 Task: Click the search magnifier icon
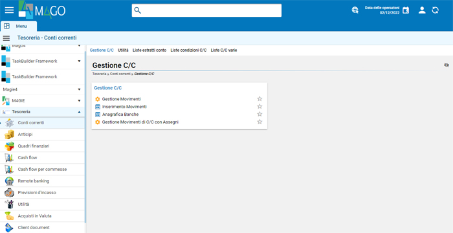(x=138, y=10)
